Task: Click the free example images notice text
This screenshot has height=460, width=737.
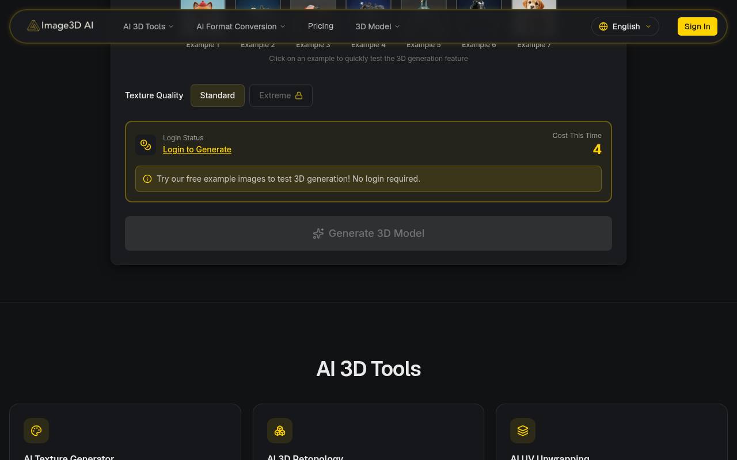Action: point(288,179)
